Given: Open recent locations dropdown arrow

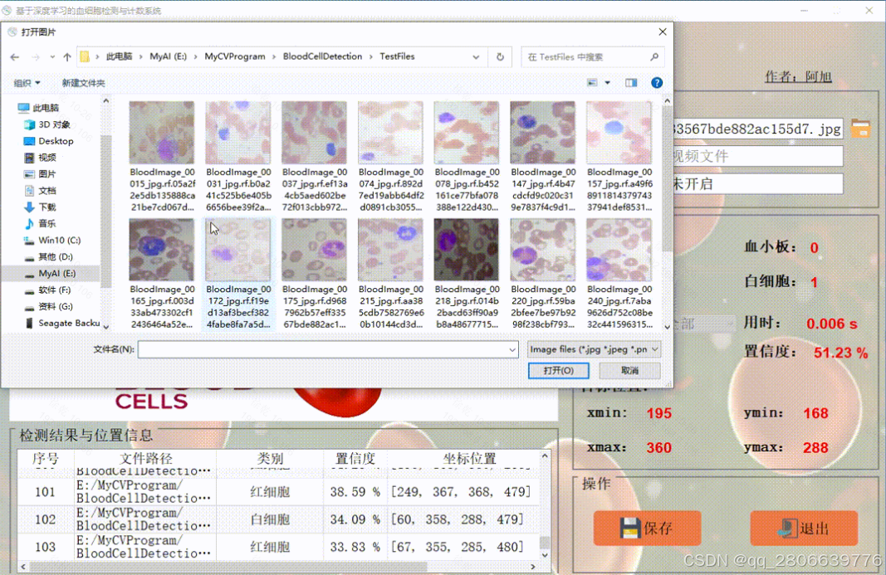Looking at the screenshot, I should click(x=52, y=57).
